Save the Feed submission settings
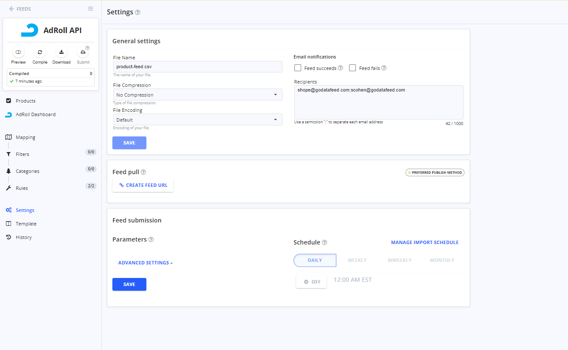This screenshot has width=568, height=350. point(129,284)
